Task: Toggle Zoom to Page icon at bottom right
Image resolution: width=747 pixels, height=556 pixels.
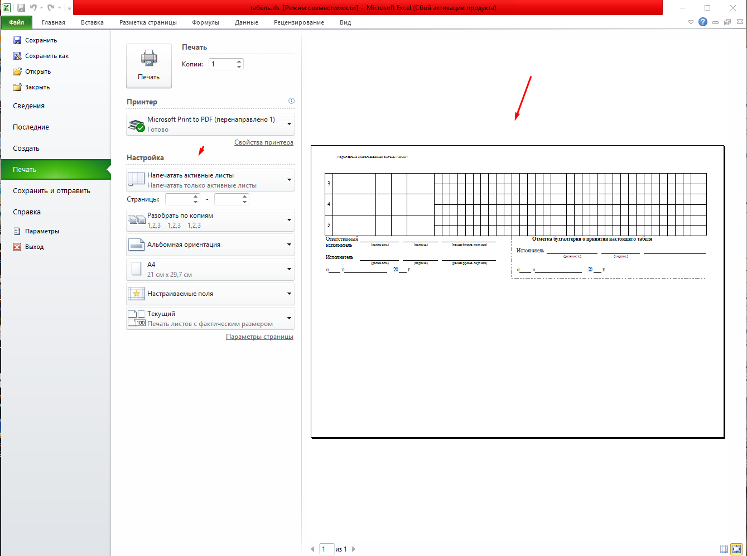Action: (736, 549)
